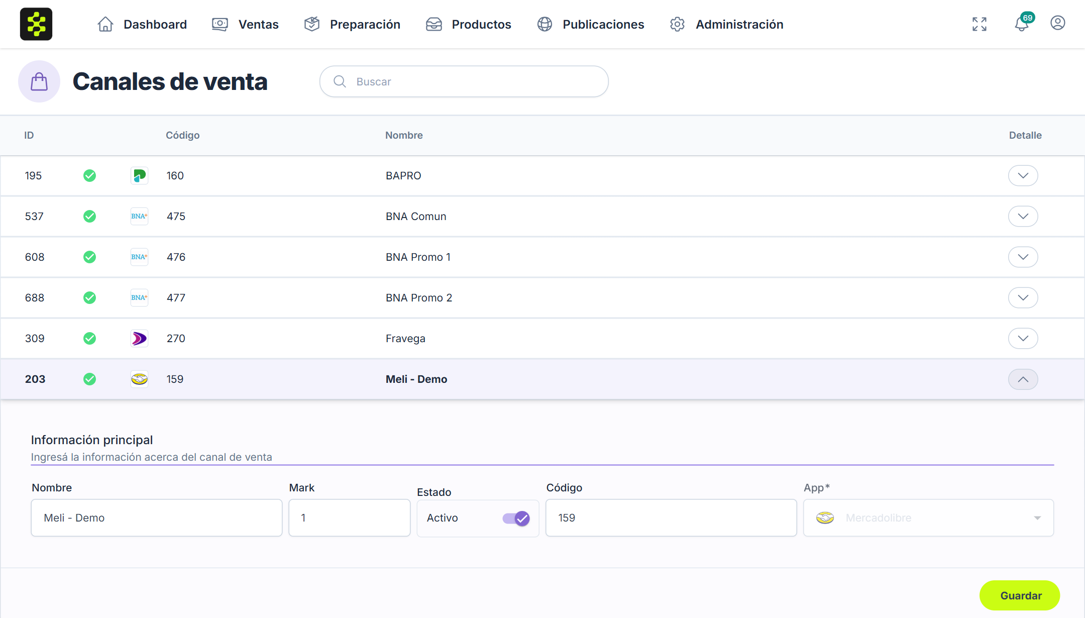The height and width of the screenshot is (618, 1085).
Task: Click the Mark input field
Action: pos(350,518)
